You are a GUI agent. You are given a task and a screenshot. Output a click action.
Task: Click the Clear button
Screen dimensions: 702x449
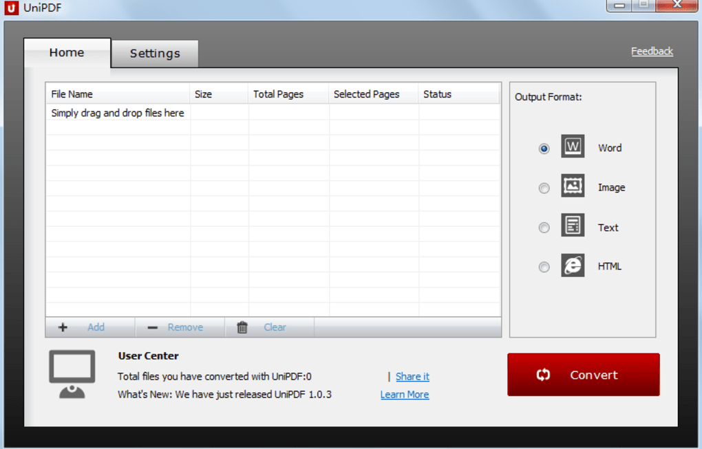click(x=270, y=327)
